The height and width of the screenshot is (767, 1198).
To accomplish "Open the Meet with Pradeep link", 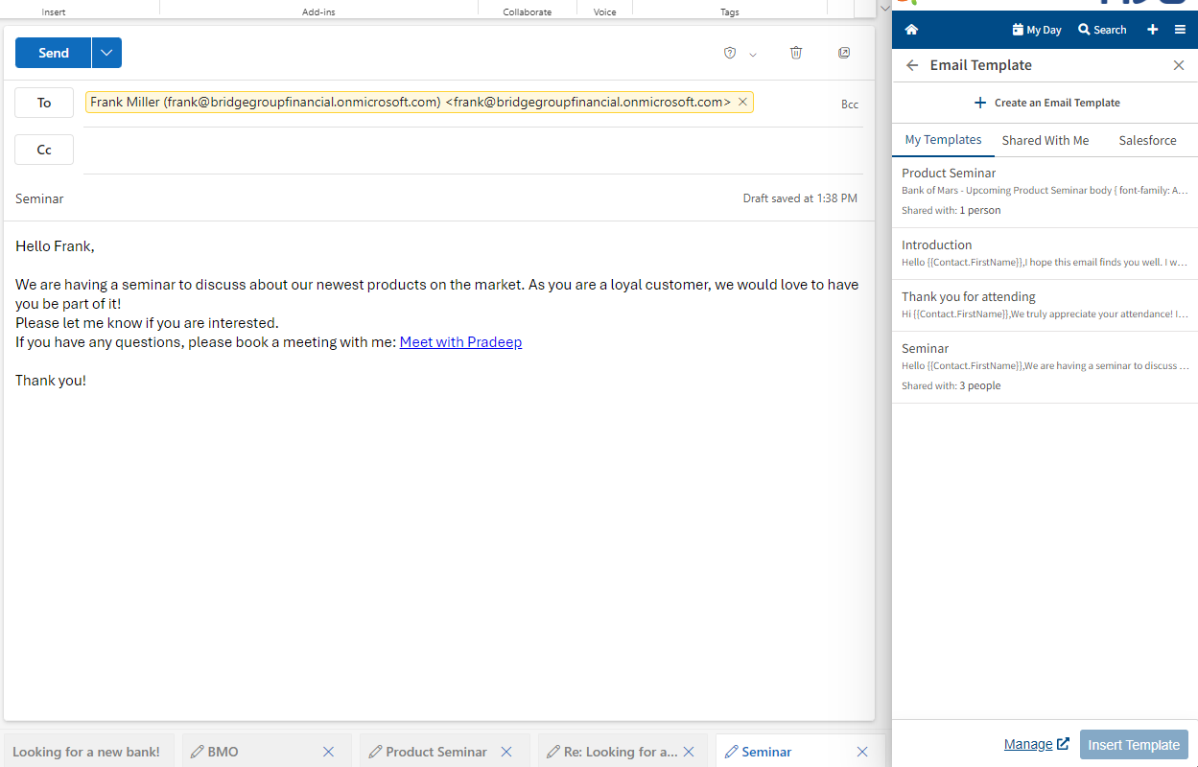I will pos(460,341).
